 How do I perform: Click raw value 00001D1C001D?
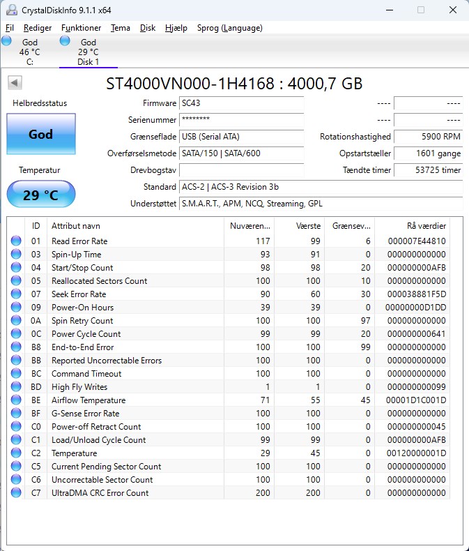pos(416,400)
